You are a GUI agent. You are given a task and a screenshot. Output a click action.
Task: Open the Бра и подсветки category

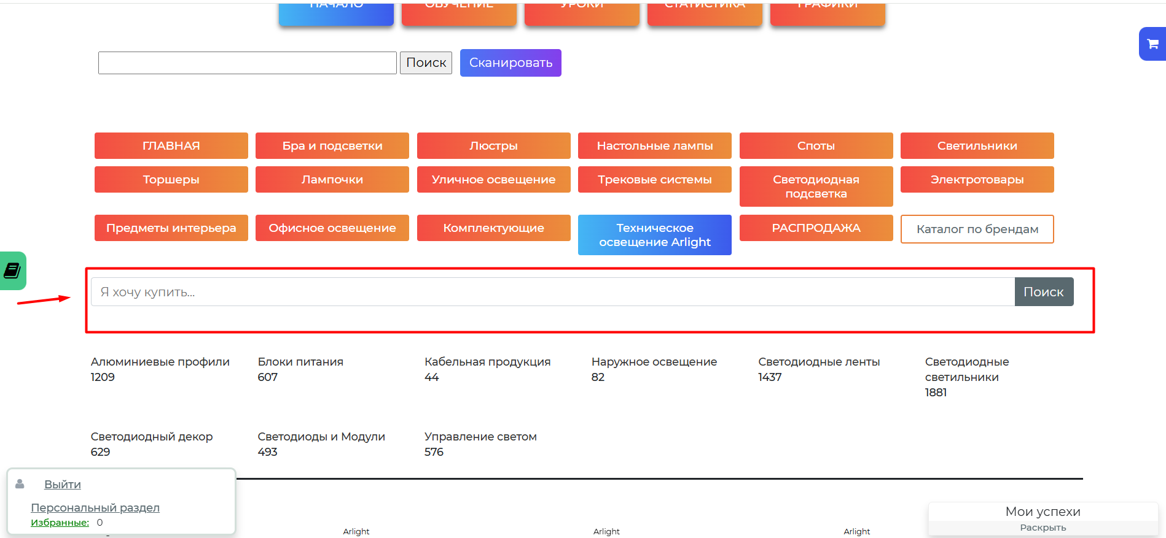332,146
